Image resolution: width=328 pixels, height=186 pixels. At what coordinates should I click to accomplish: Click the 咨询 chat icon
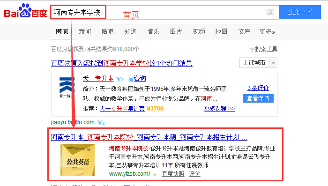[x=131, y=79]
